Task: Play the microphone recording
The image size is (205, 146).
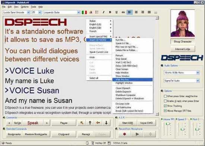Action: [137, 134]
